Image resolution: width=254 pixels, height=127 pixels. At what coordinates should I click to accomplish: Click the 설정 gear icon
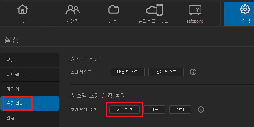245,9
